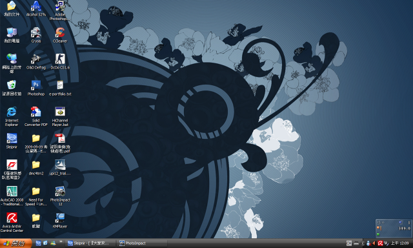The height and width of the screenshot is (248, 413).
Task: Click Sleipnir icon in Quick Launch
Action: pyautogui.click(x=38, y=243)
